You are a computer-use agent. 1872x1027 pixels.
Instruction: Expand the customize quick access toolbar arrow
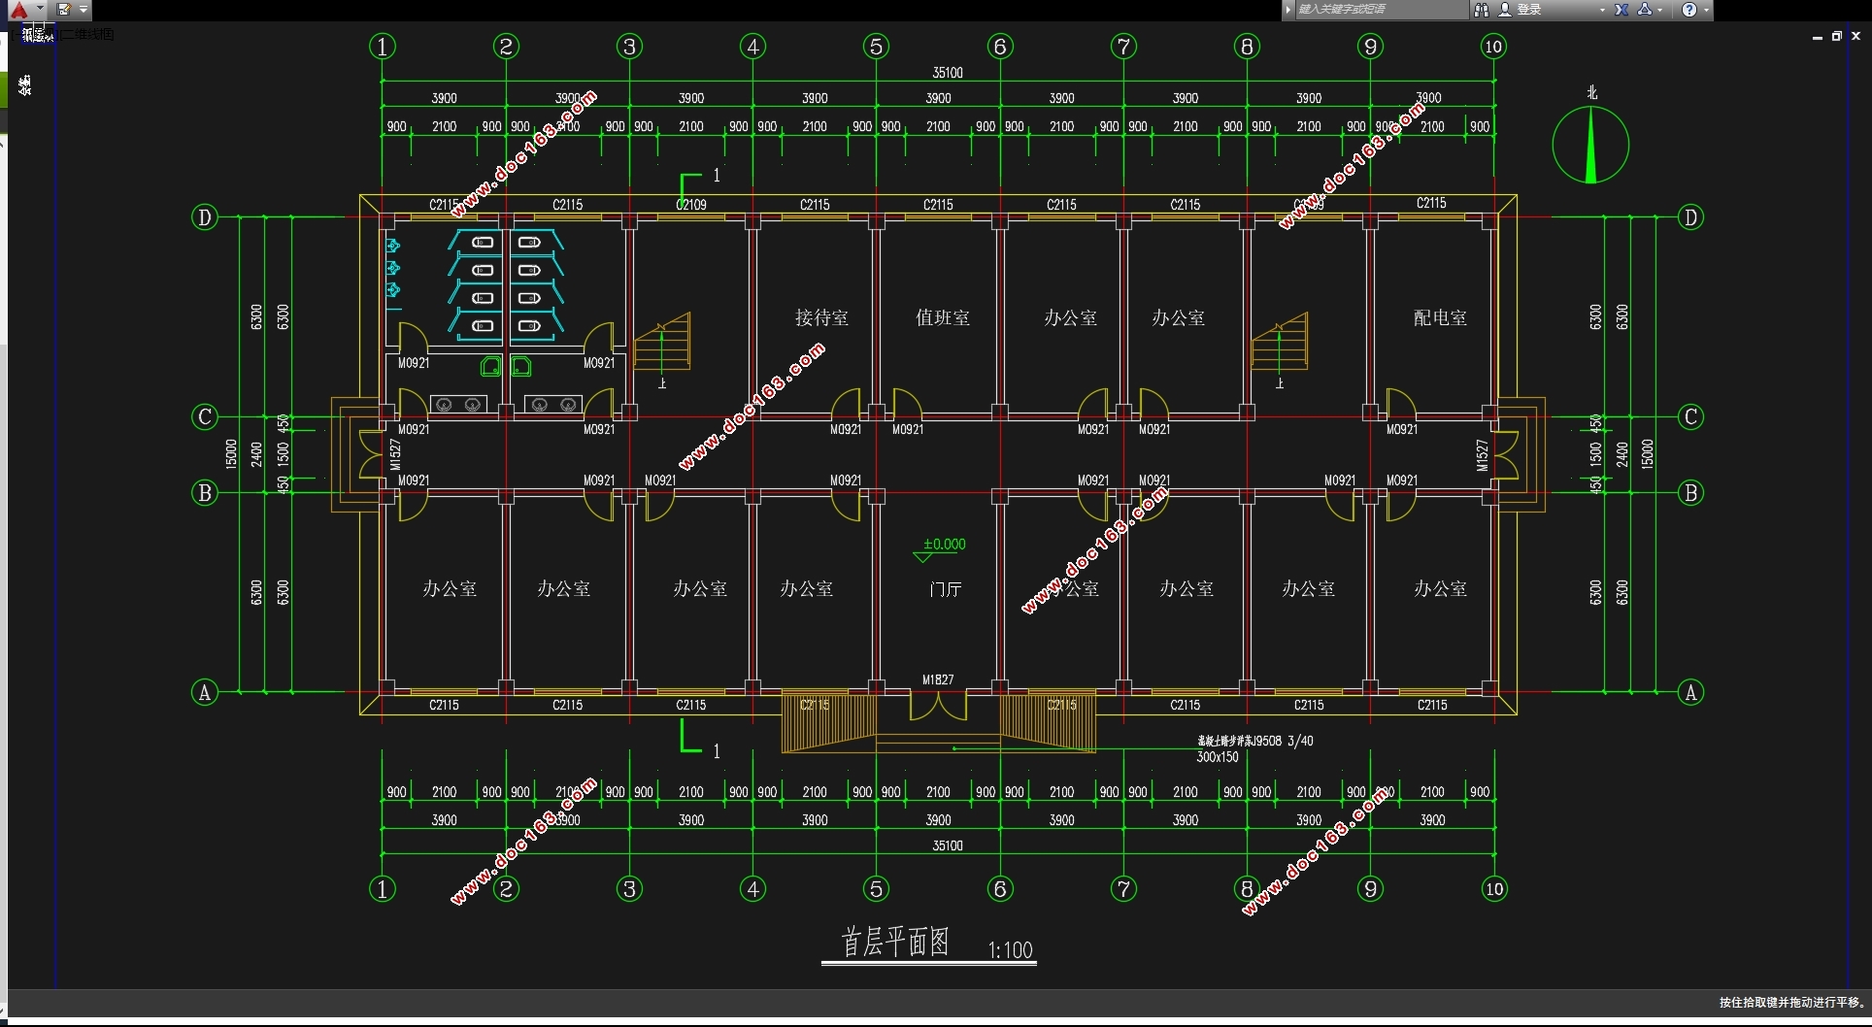pos(84,10)
